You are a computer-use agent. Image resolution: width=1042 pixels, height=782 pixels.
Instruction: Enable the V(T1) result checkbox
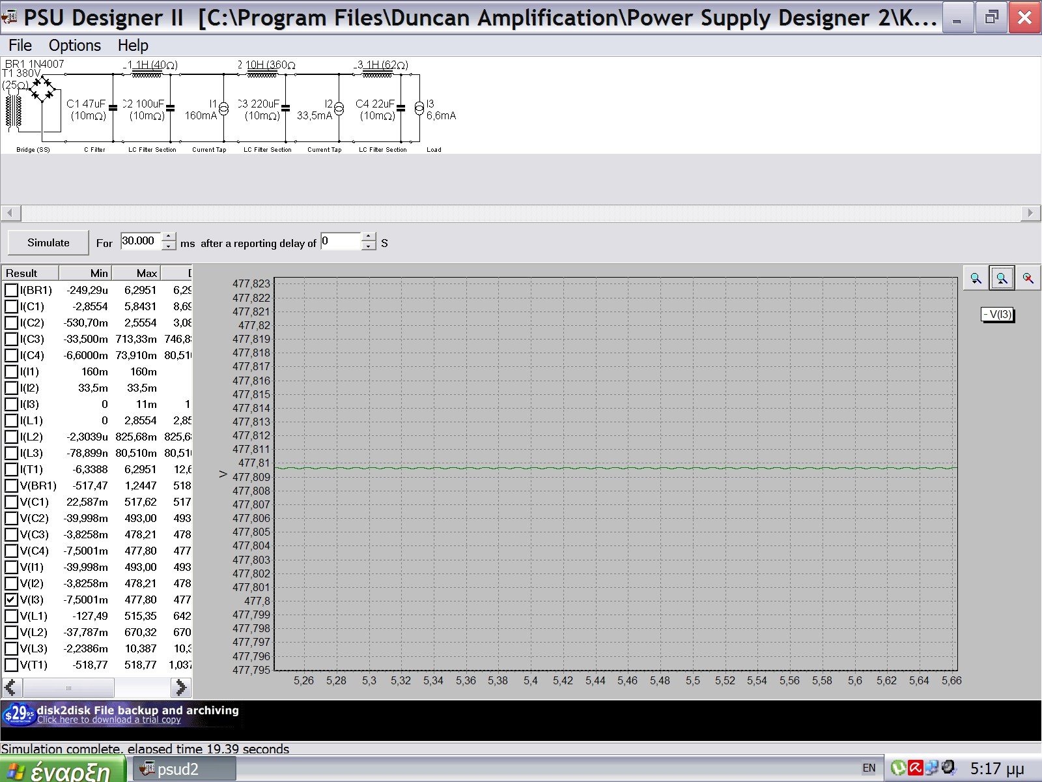click(11, 665)
